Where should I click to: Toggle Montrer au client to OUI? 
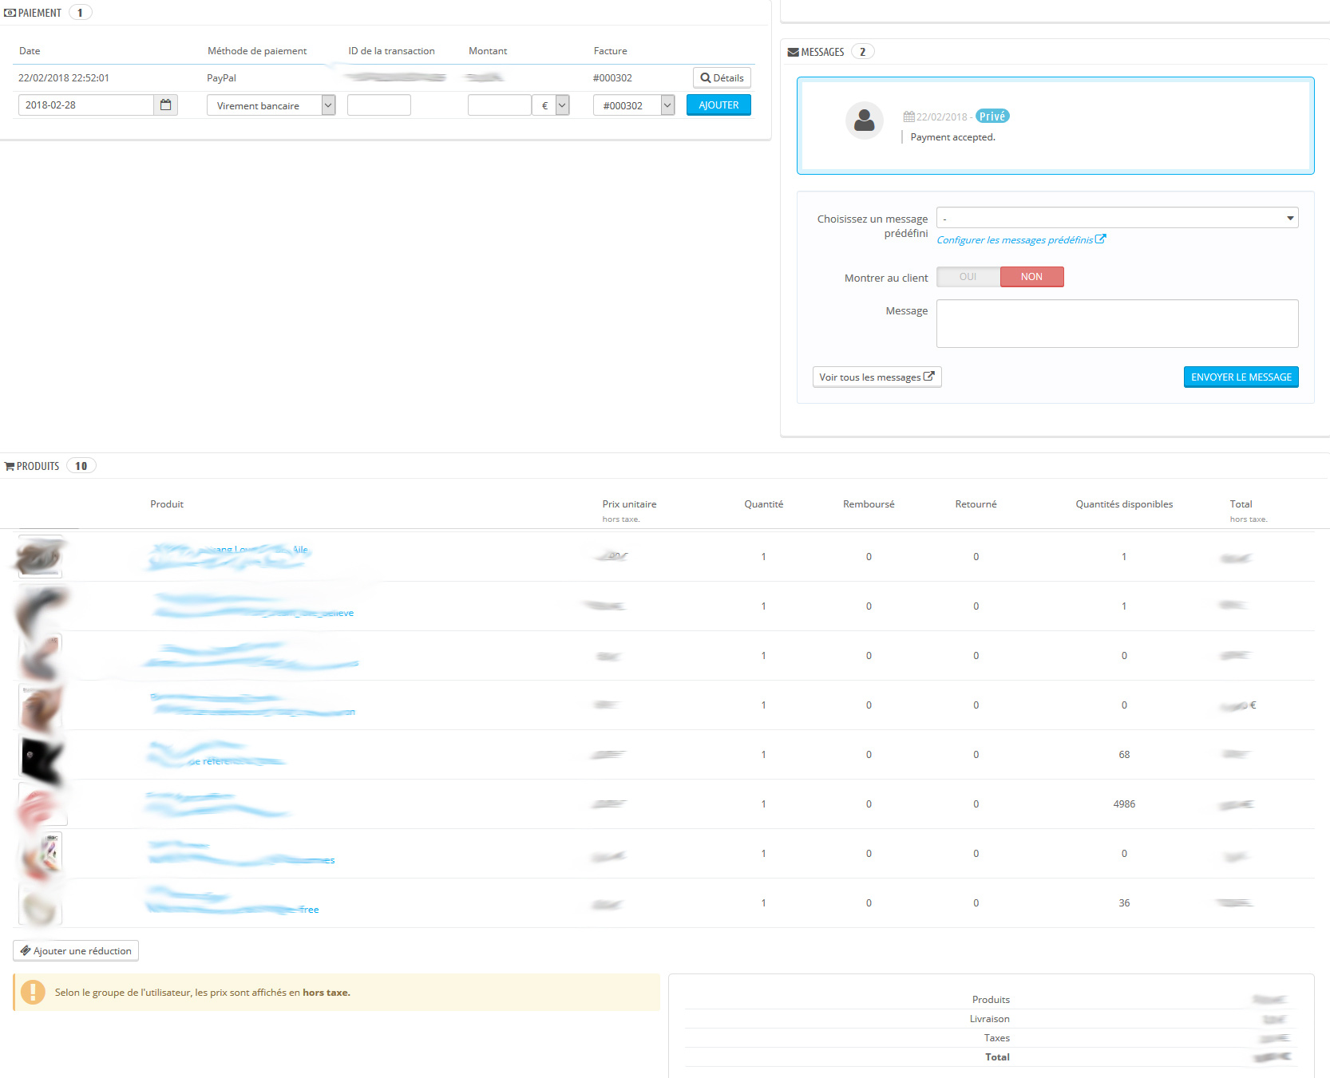pos(968,277)
